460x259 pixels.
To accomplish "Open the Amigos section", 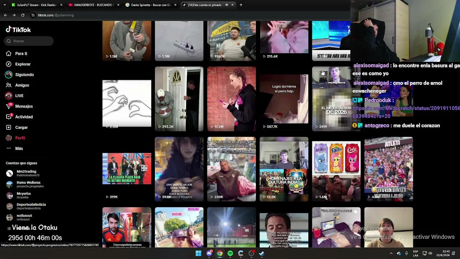I will 22,85.
